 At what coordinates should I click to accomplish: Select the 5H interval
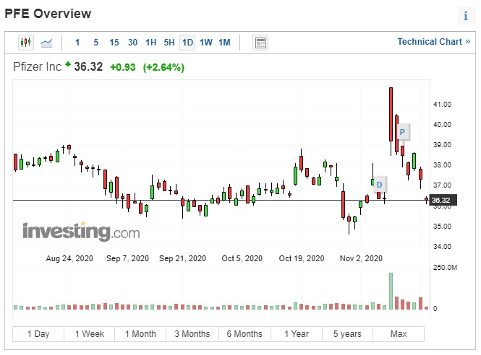(169, 43)
